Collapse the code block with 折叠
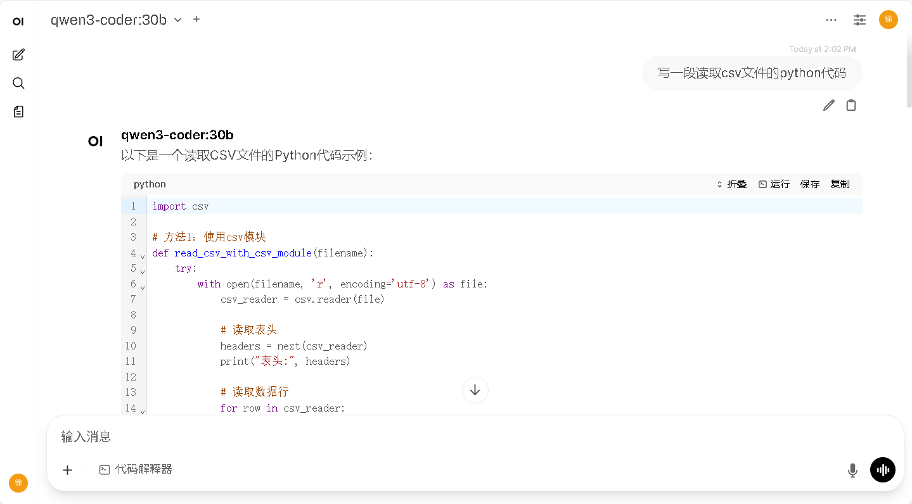 (x=731, y=184)
